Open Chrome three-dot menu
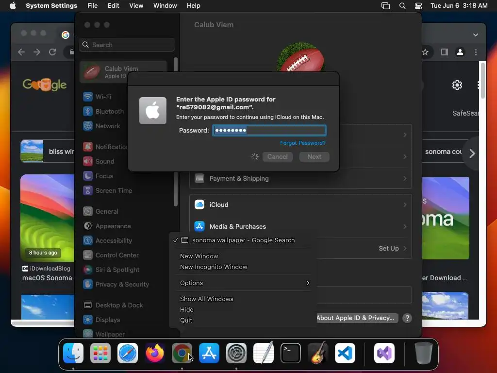This screenshot has height=373, width=497. pyautogui.click(x=476, y=52)
